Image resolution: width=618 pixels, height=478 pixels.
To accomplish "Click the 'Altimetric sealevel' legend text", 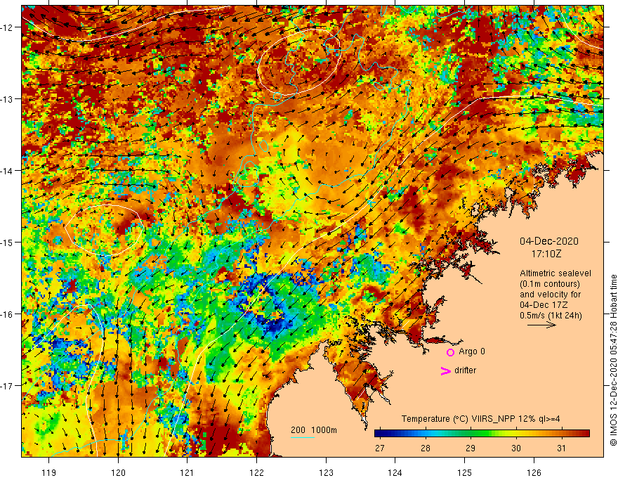I will pyautogui.click(x=555, y=273).
